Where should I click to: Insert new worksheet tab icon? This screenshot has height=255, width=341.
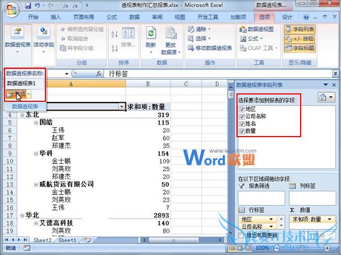tap(87, 240)
